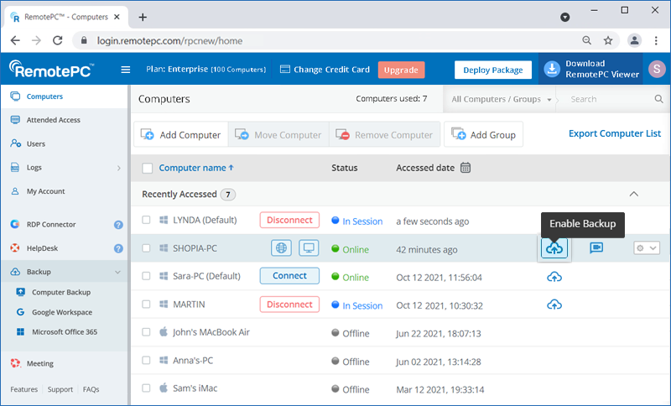Open the Accessed date calendar icon
The height and width of the screenshot is (406, 671).
coord(466,168)
